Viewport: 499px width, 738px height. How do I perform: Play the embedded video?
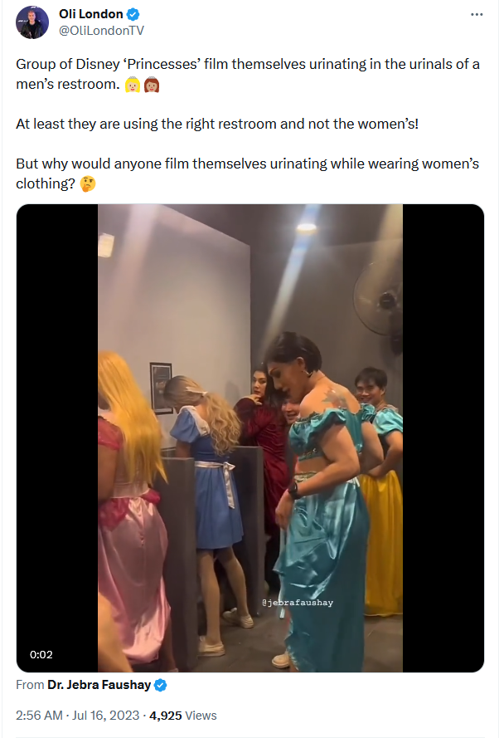[x=250, y=437]
